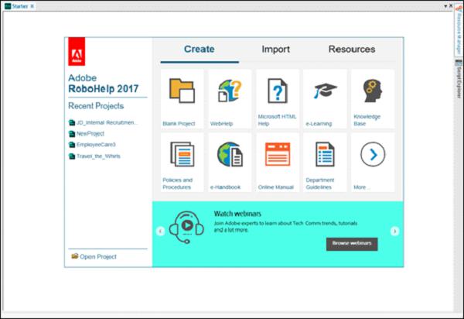This screenshot has width=464, height=319.
Task: Click the Script Explorer panel icon
Action: (459, 63)
